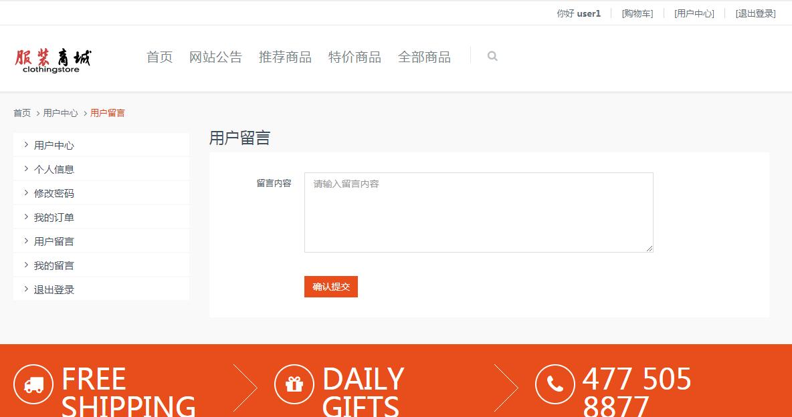Click the daily gifts present icon
This screenshot has width=792, height=417.
click(x=294, y=384)
